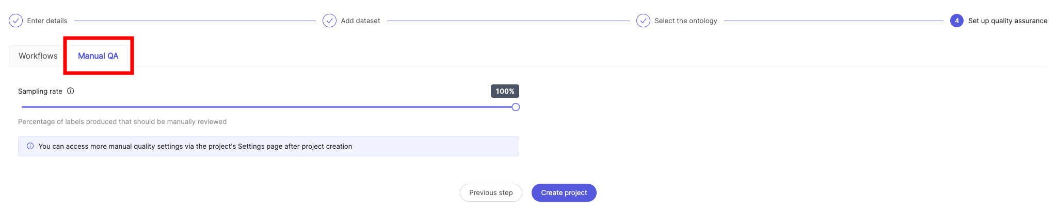Click the step 4 number circle
Viewport: 1057px width, 211px height.
click(x=957, y=21)
